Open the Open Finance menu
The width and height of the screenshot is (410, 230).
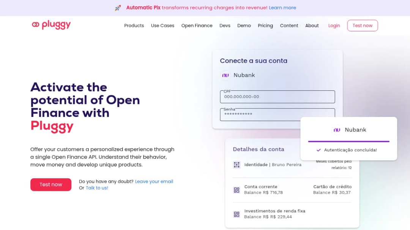(x=197, y=25)
